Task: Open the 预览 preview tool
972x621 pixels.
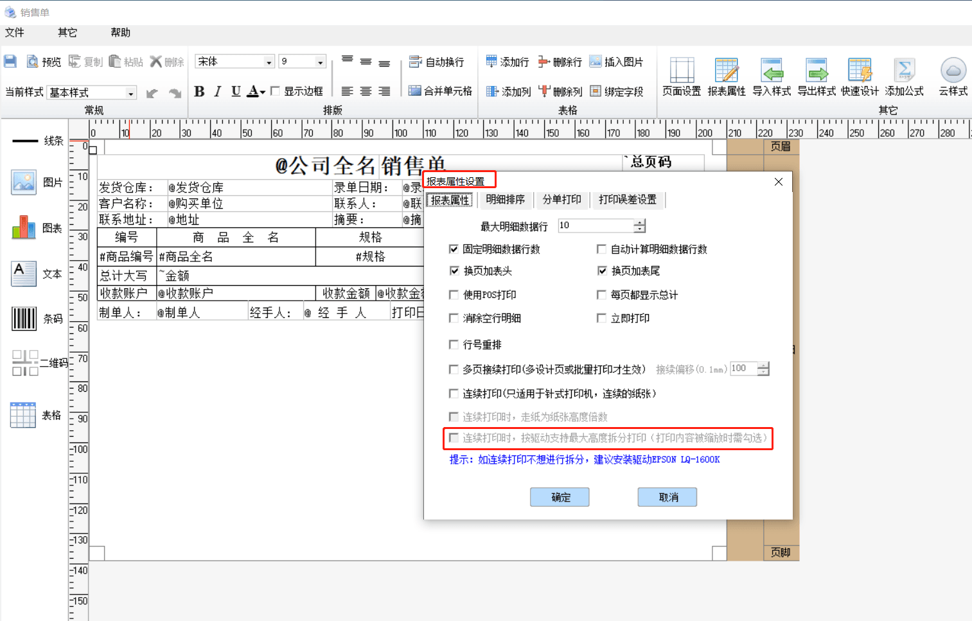Action: click(44, 62)
